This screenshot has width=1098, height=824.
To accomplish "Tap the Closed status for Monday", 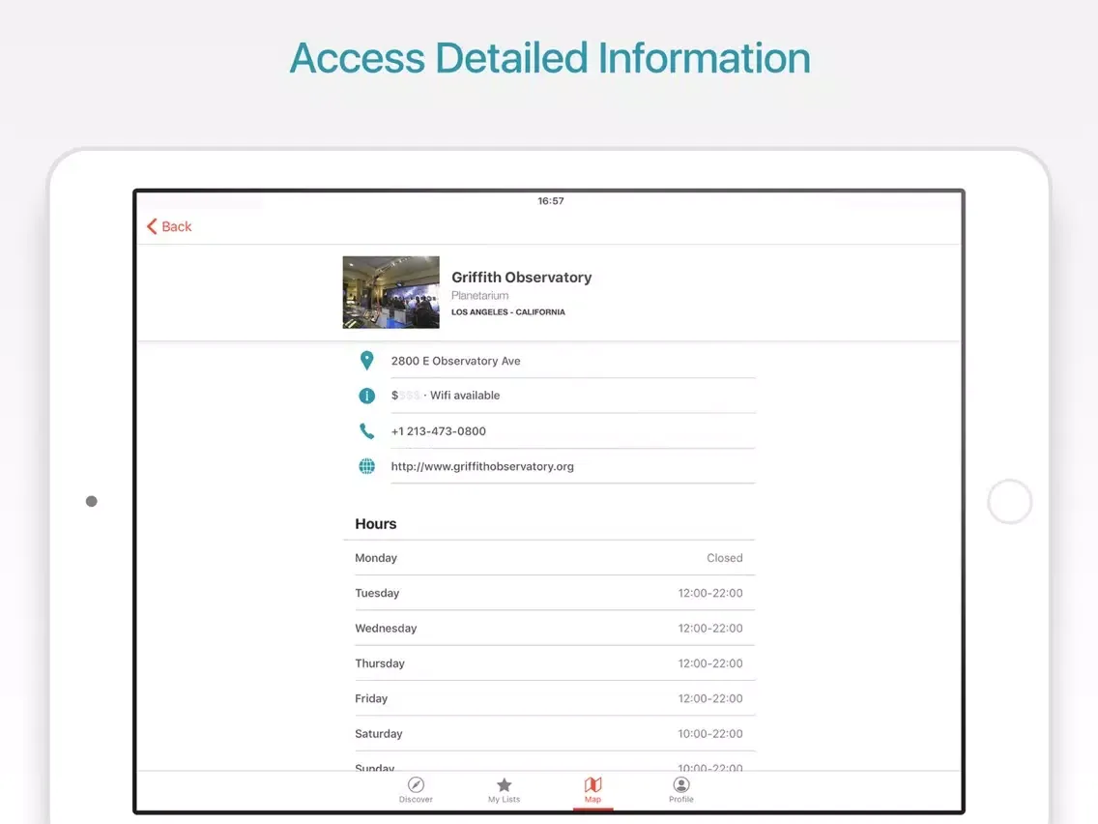I will 725,558.
